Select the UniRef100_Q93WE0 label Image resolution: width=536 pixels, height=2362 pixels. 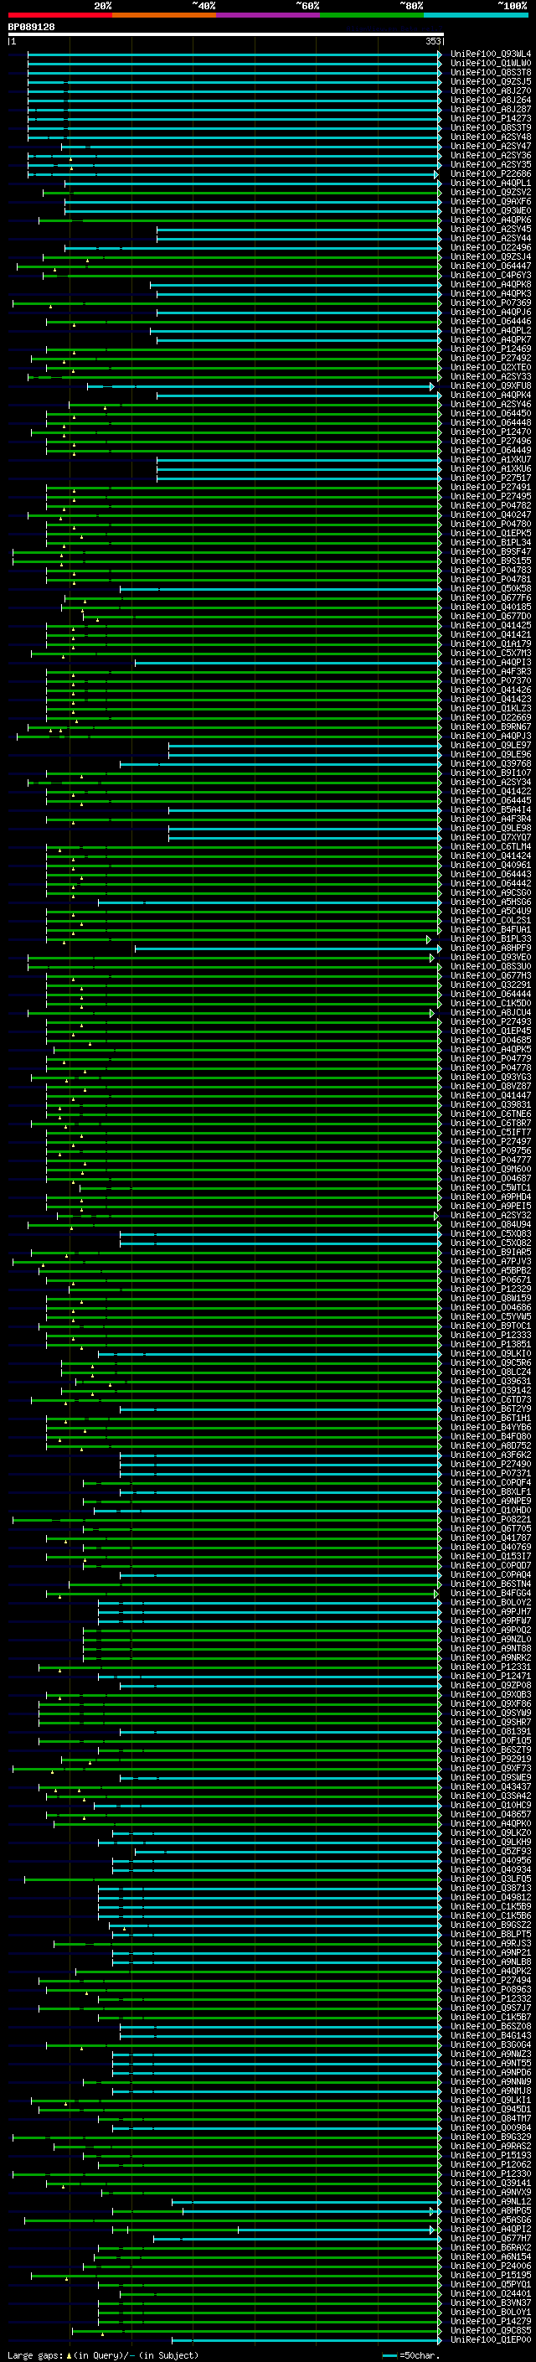coord(490,211)
